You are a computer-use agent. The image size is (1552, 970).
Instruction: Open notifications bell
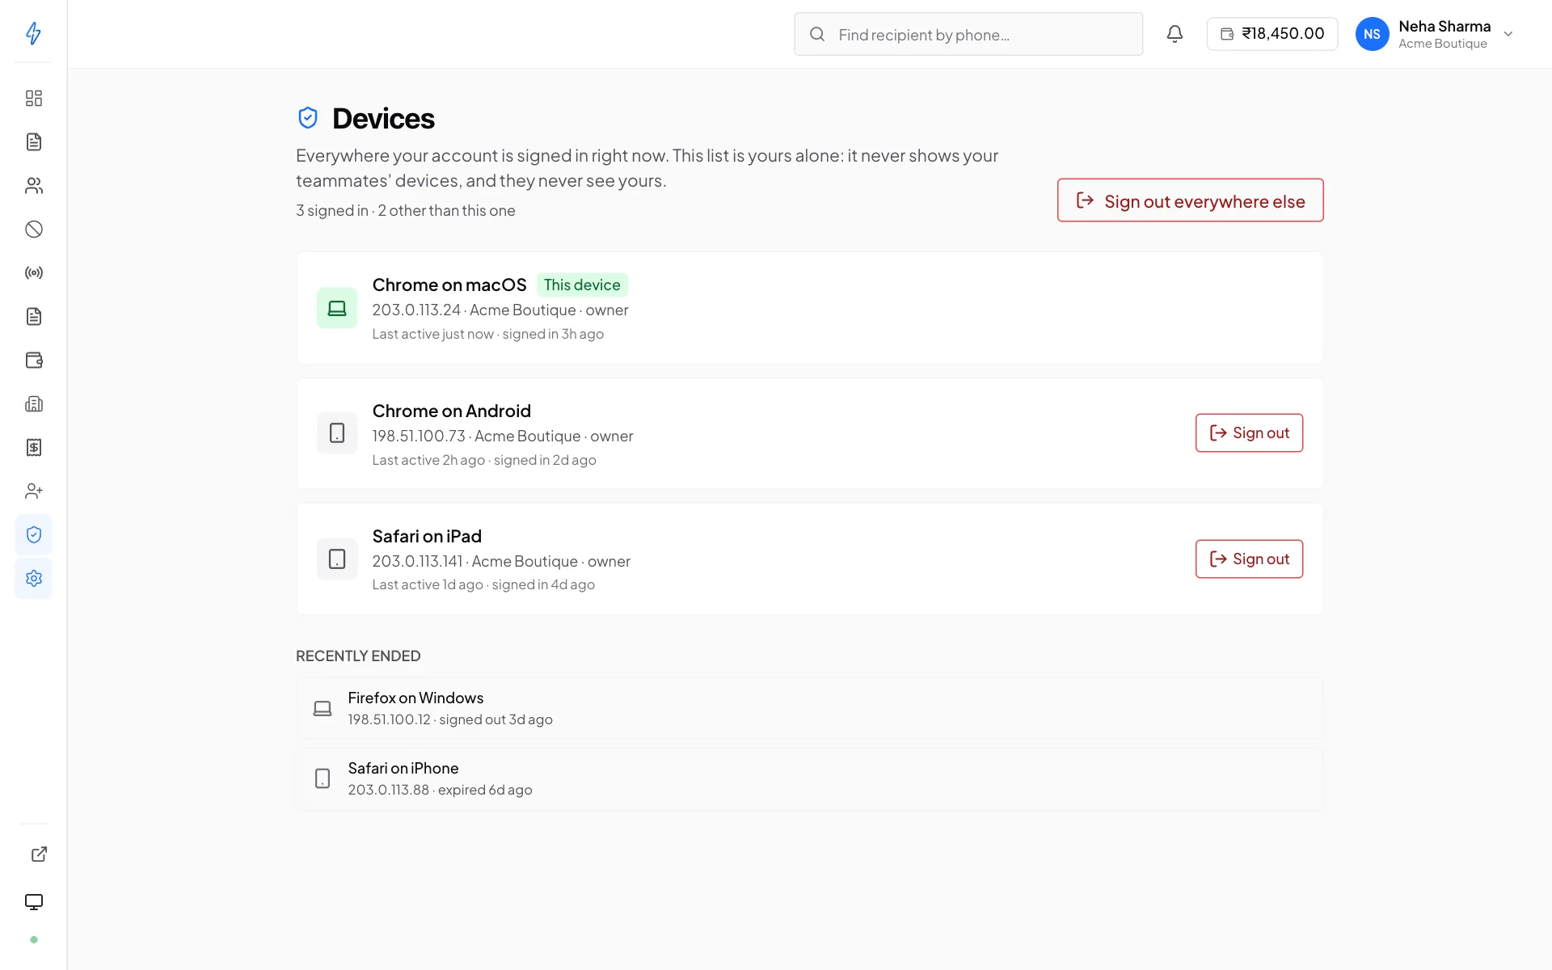tap(1175, 34)
